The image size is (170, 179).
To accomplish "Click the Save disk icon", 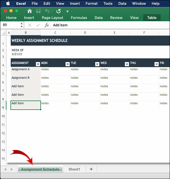I will pyautogui.click(x=38, y=11).
